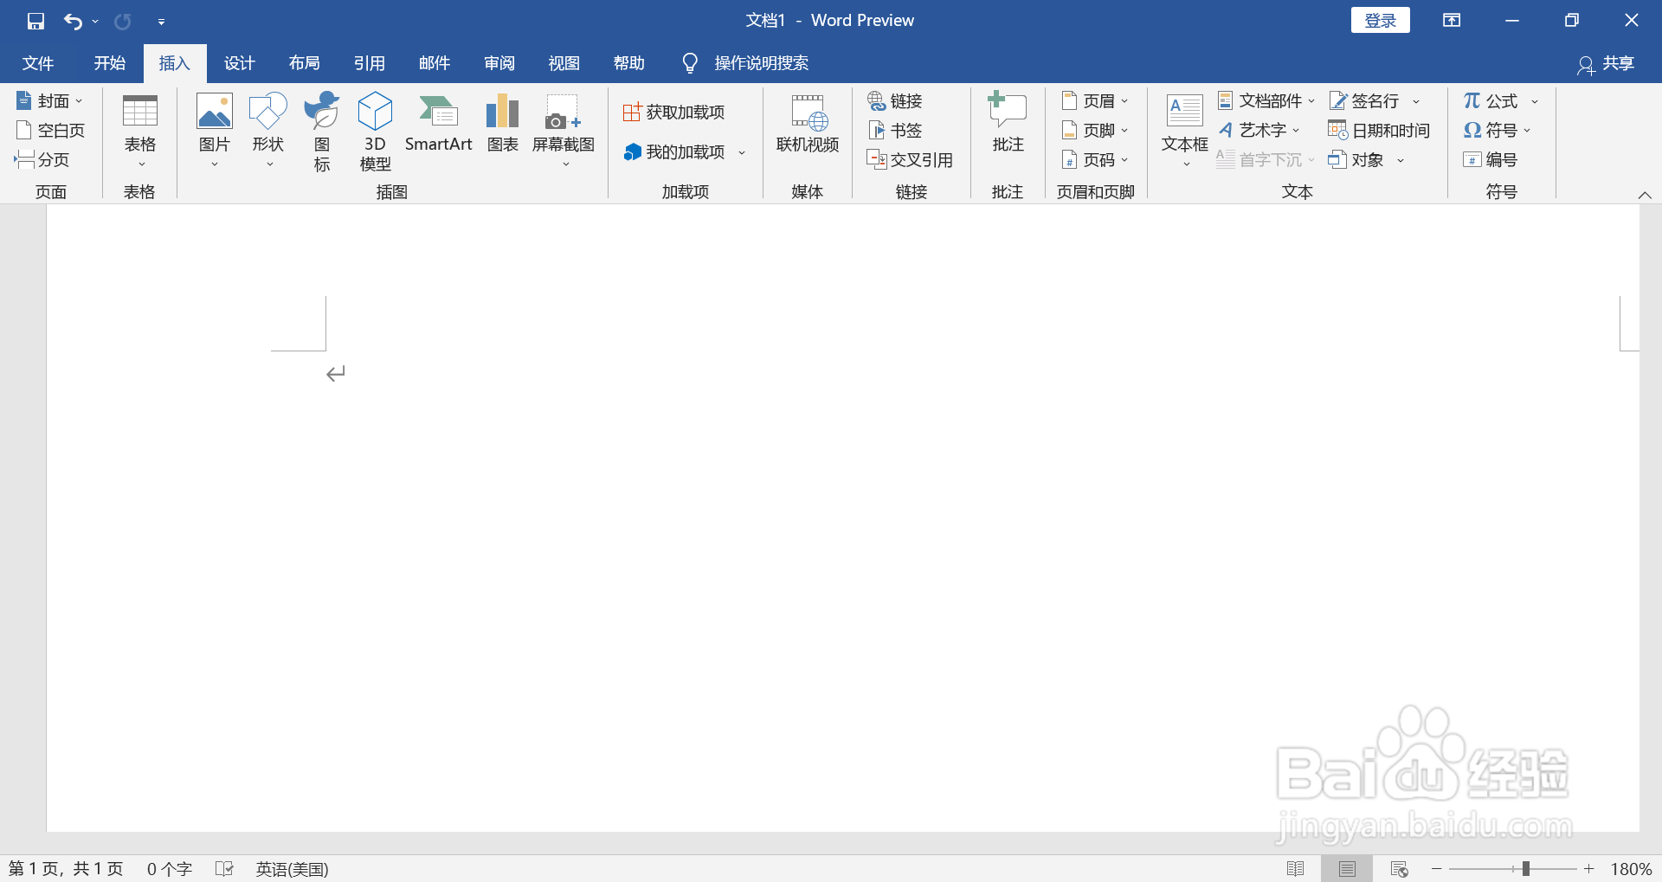The image size is (1662, 882).
Task: Click the Sign in (登录) button
Action: pyautogui.click(x=1381, y=21)
